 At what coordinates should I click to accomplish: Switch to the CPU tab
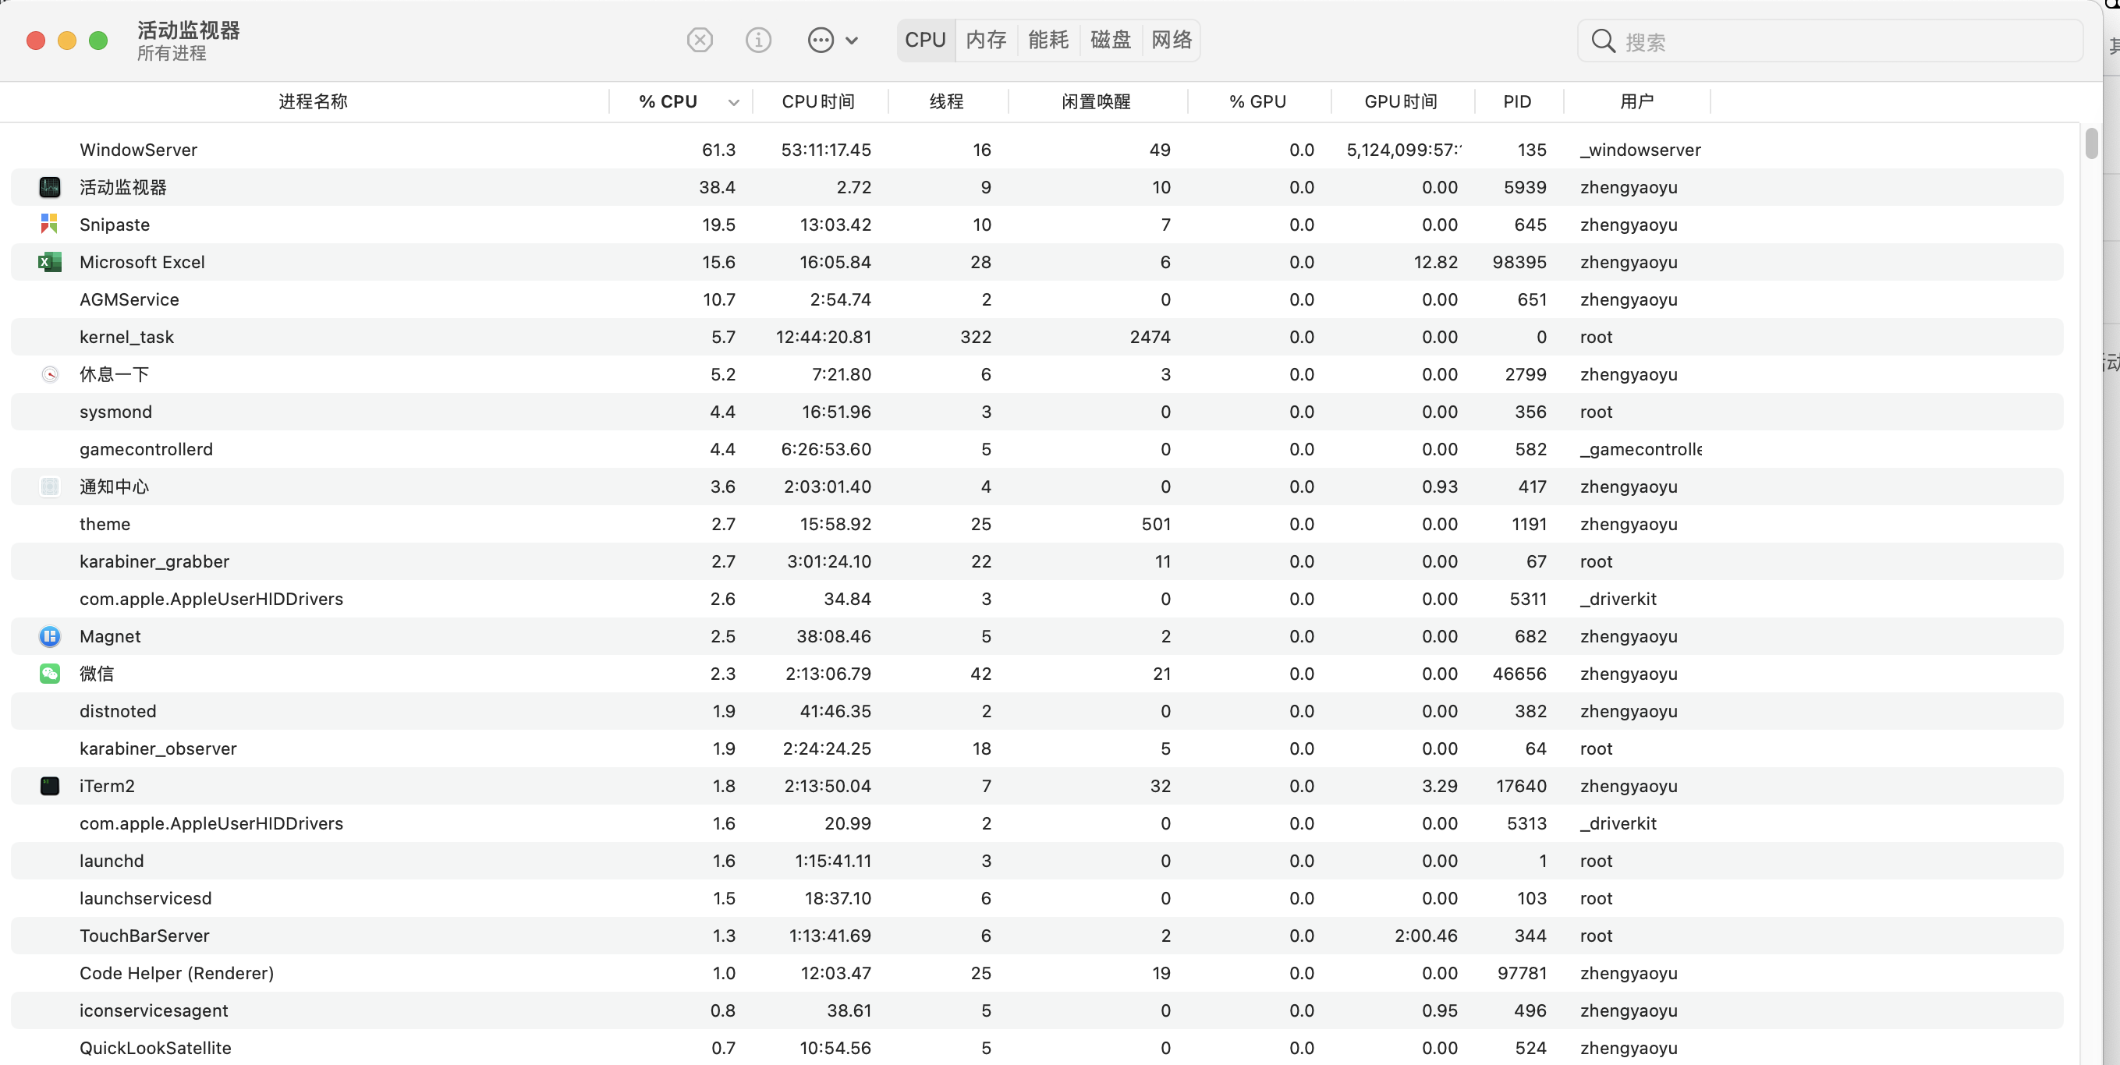click(925, 40)
